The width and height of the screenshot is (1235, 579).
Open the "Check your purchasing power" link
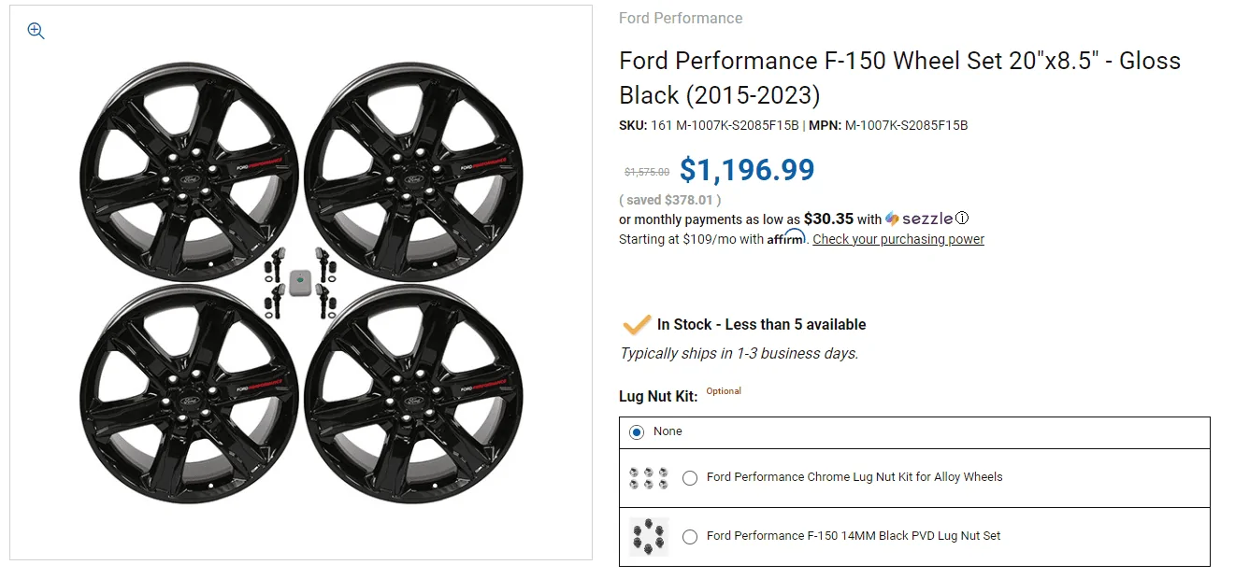(x=898, y=239)
